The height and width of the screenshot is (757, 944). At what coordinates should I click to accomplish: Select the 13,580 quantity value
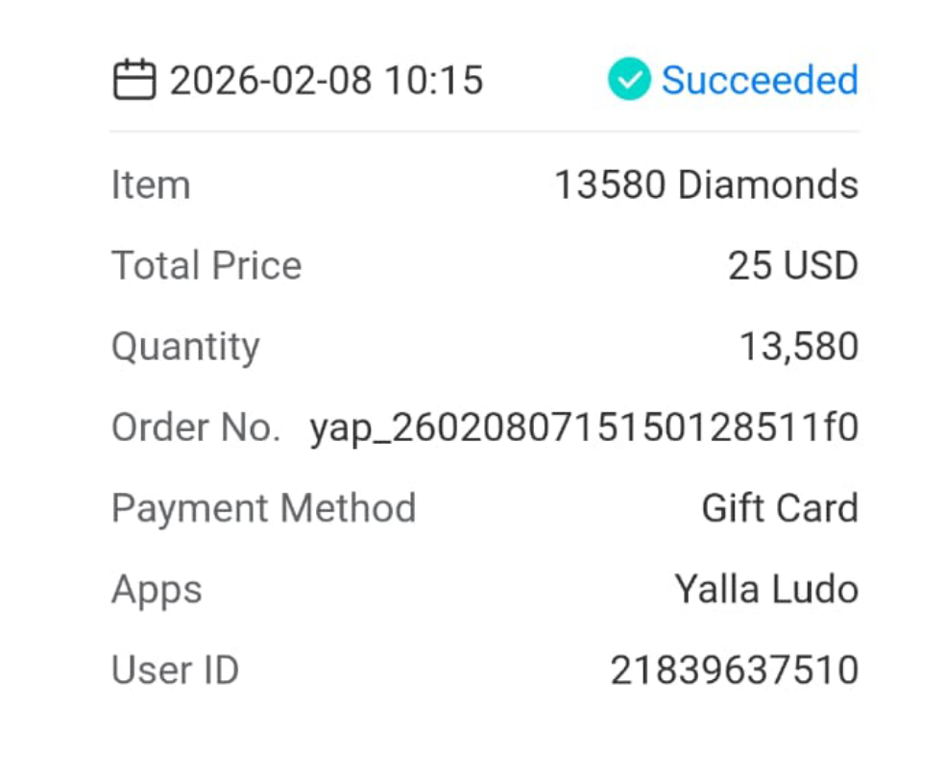point(798,347)
